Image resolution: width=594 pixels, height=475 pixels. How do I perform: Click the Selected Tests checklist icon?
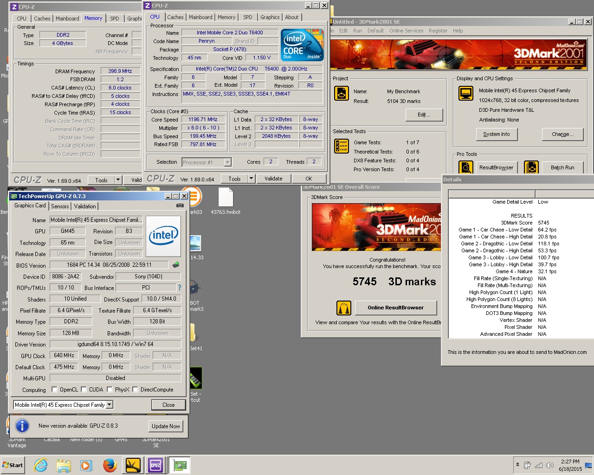342,146
